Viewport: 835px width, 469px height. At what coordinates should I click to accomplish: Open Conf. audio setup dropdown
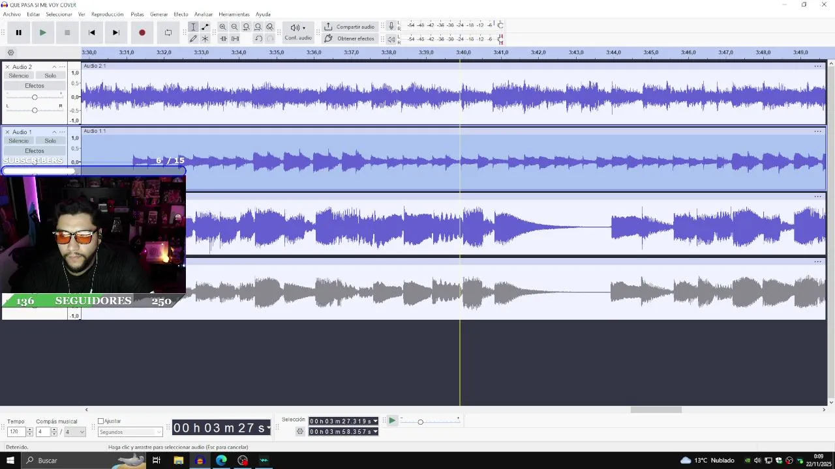click(x=298, y=32)
